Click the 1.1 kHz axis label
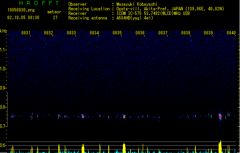This screenshot has width=240, height=153. [3, 50]
